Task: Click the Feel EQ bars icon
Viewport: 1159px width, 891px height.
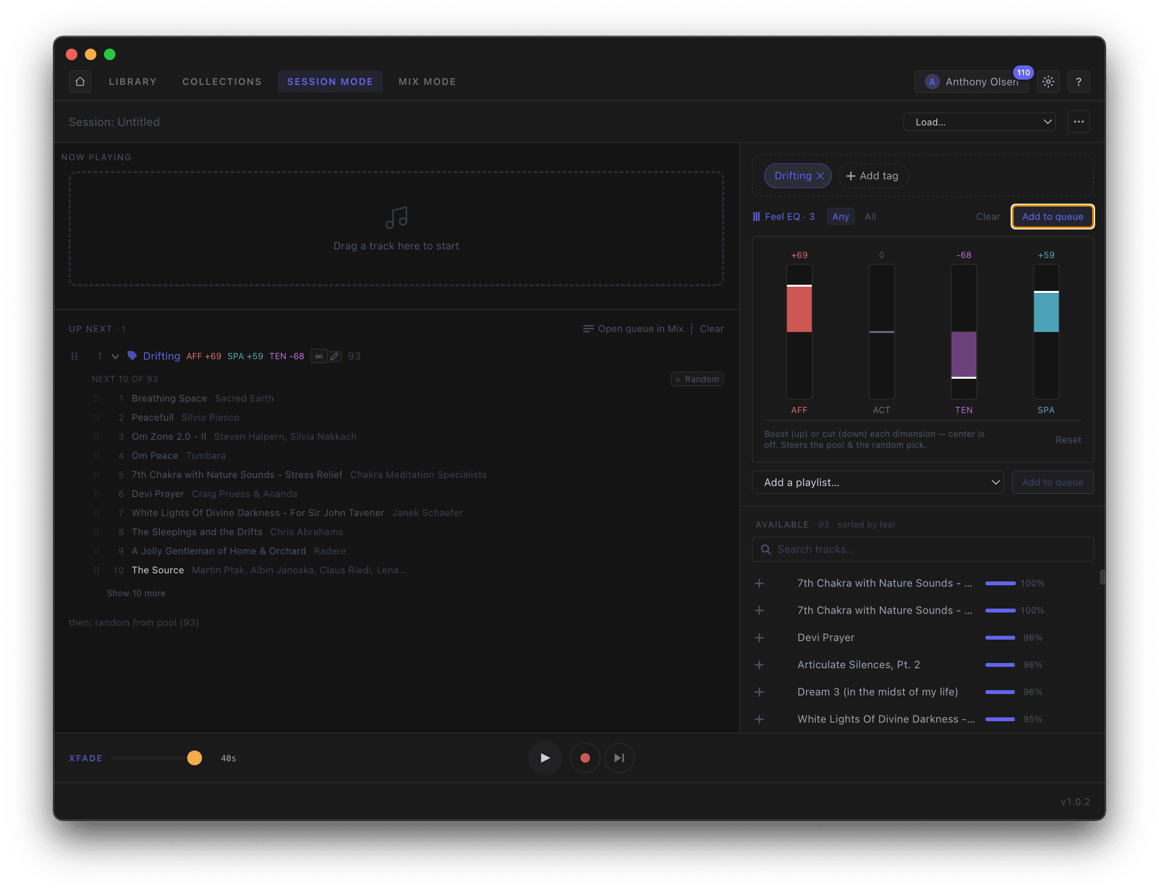Action: click(x=756, y=217)
